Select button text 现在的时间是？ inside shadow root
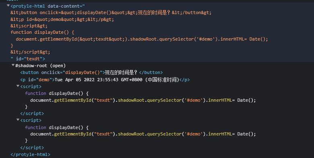The width and height of the screenshot is (314, 158). click(x=121, y=72)
